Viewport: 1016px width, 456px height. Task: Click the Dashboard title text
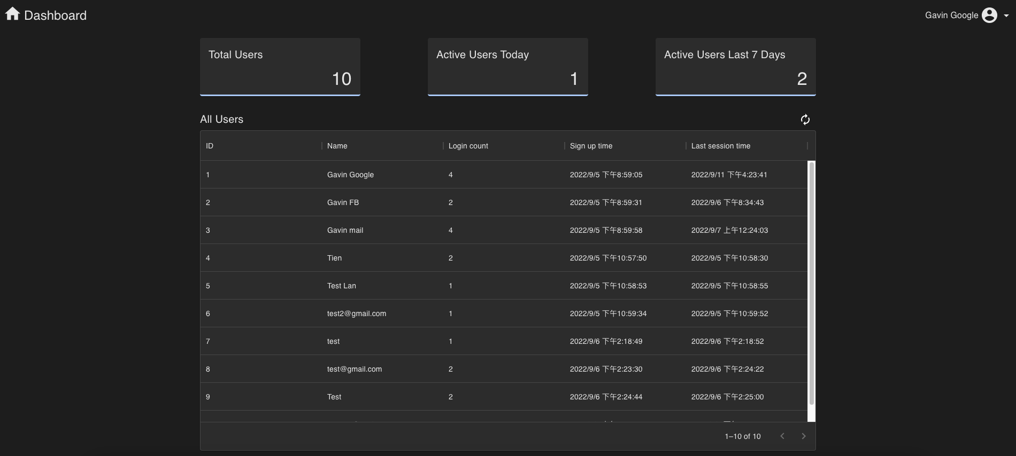[x=55, y=15]
